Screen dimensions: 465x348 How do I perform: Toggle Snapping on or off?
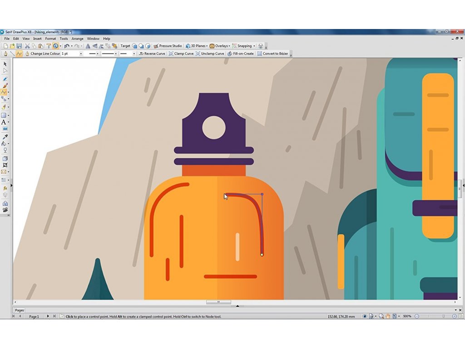244,46
